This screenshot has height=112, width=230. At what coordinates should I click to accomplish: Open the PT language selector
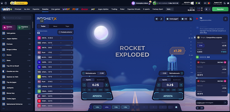pyautogui.click(x=207, y=3)
